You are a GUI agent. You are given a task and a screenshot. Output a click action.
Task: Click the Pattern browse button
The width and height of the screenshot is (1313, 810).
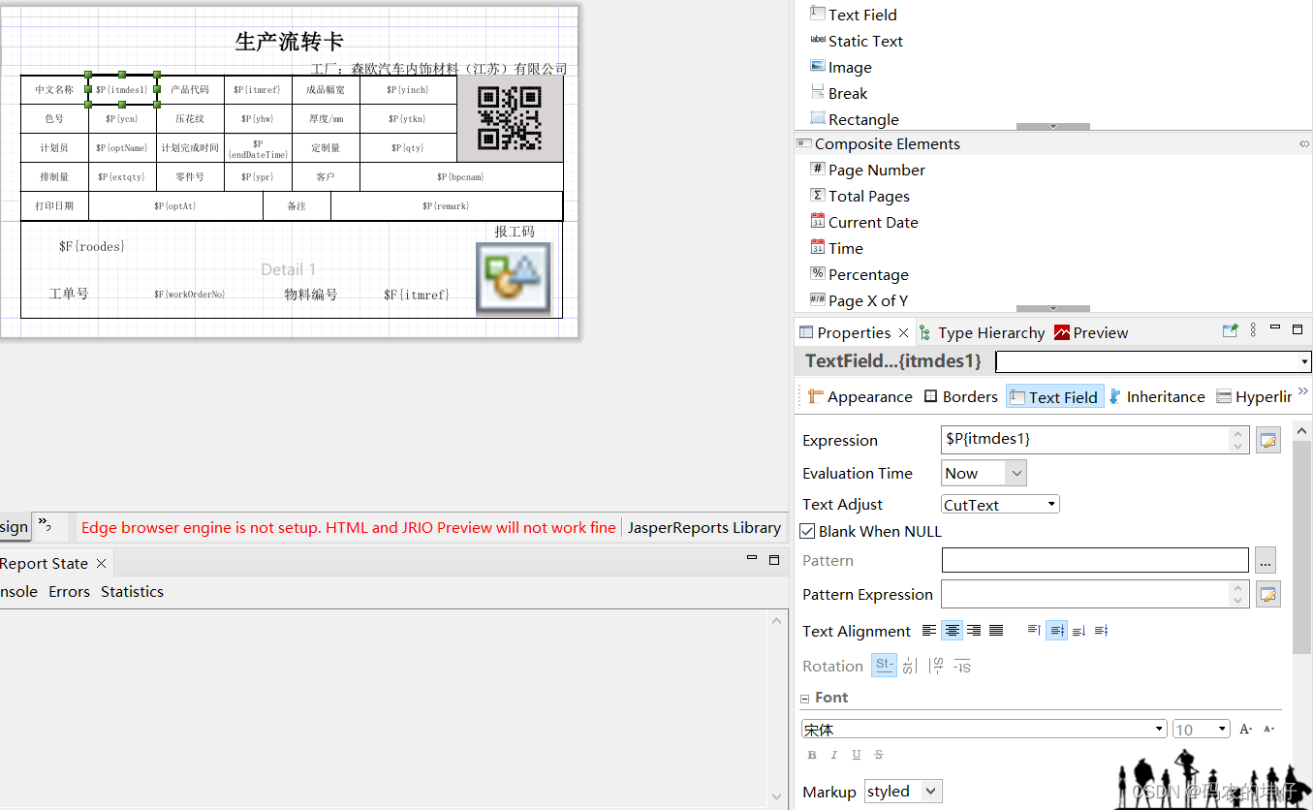pos(1266,560)
